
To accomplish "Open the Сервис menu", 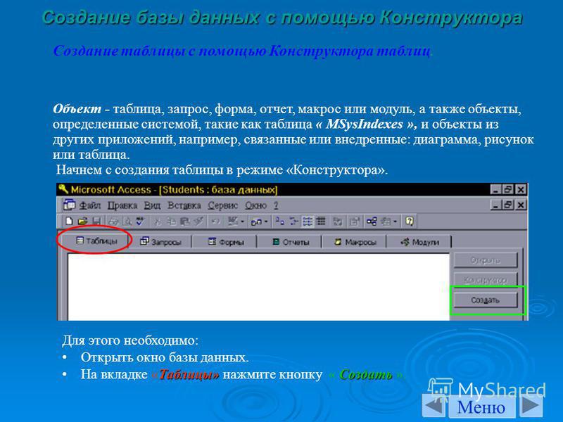I will 222,205.
